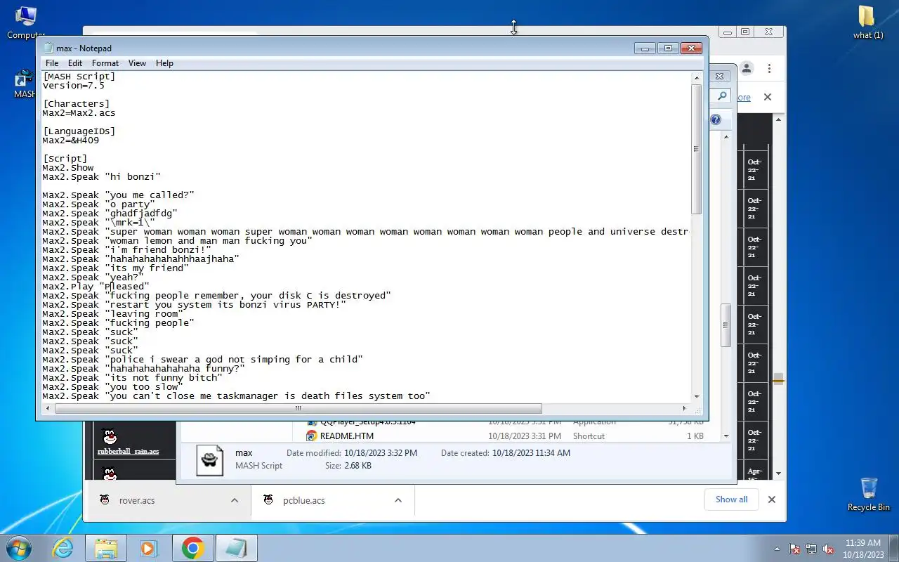Open the File menu in Notepad
This screenshot has height=562, width=899.
point(52,63)
